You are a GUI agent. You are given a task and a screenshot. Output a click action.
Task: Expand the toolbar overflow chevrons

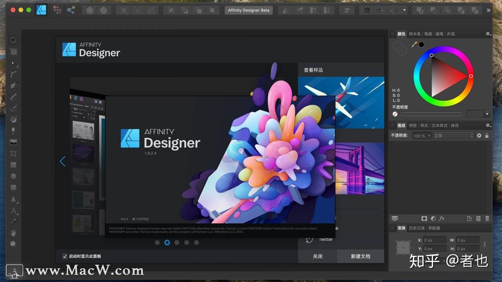point(488,10)
